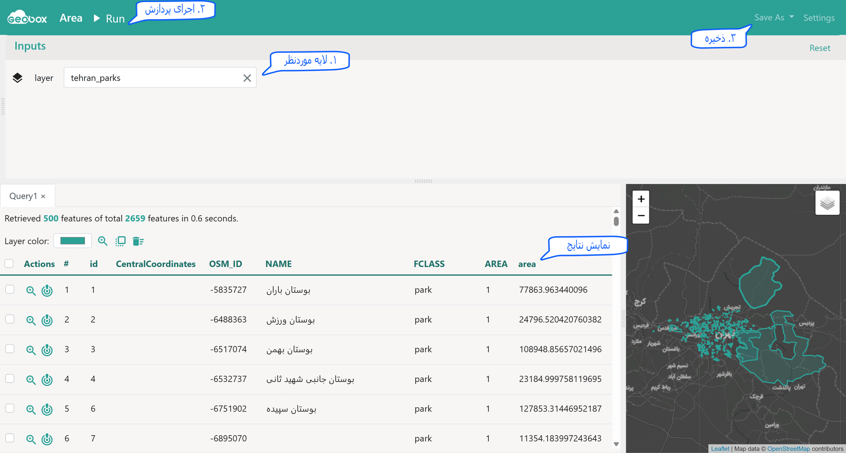Open Settings in the top bar

click(x=819, y=18)
